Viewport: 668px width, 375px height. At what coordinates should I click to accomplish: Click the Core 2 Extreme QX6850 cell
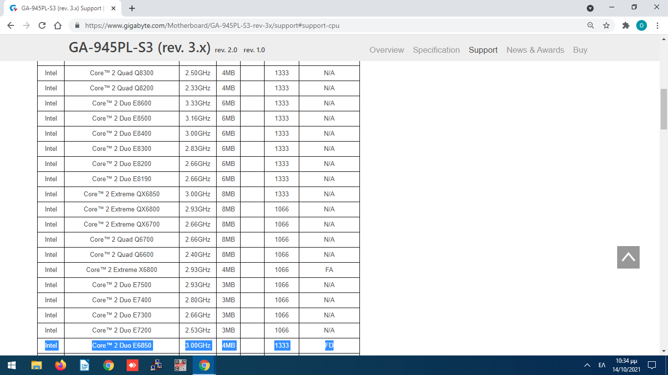coord(122,194)
